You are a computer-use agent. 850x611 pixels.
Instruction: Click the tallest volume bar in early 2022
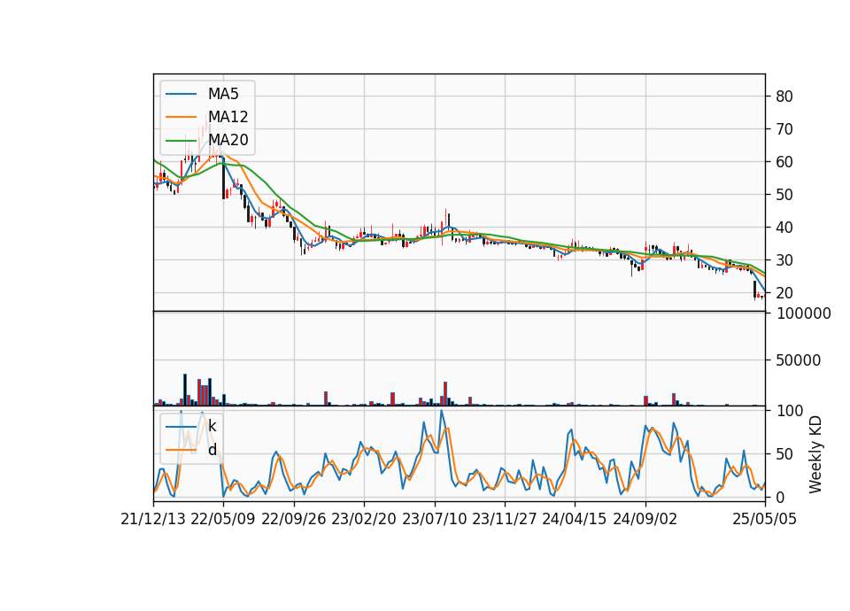(x=185, y=390)
